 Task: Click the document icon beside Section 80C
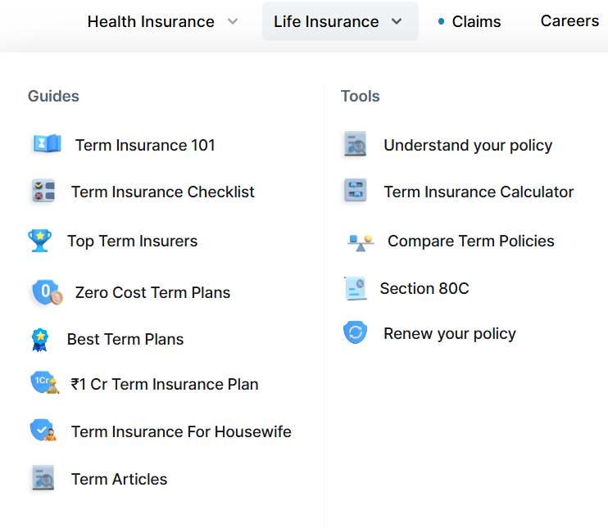coord(355,288)
